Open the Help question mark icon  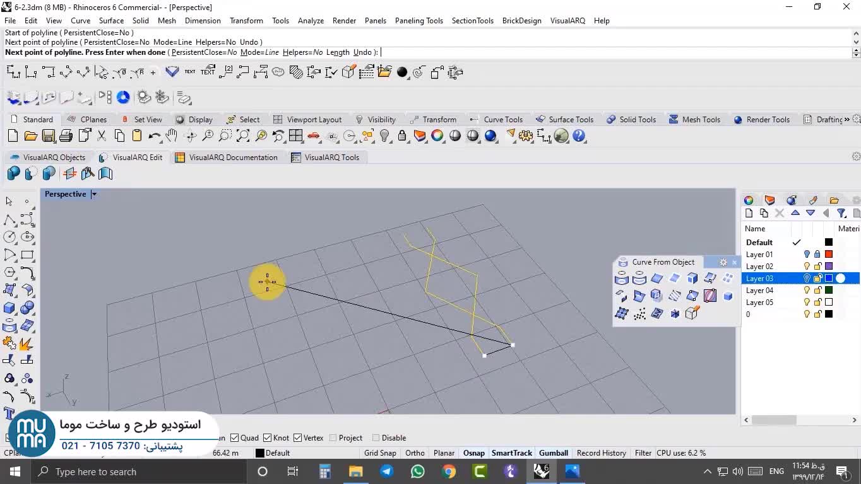pos(579,135)
